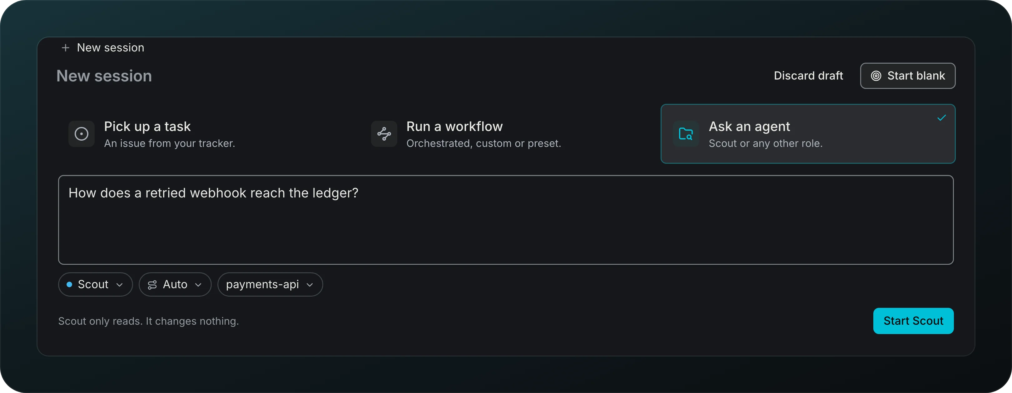Viewport: 1012px width, 393px height.
Task: Click the Start blank button
Action: tap(907, 76)
